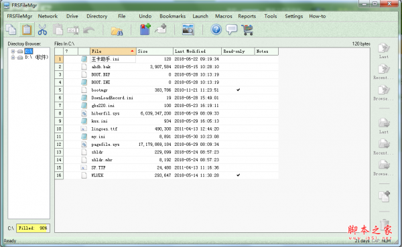Click the Copy files toolbar icon

click(11, 29)
